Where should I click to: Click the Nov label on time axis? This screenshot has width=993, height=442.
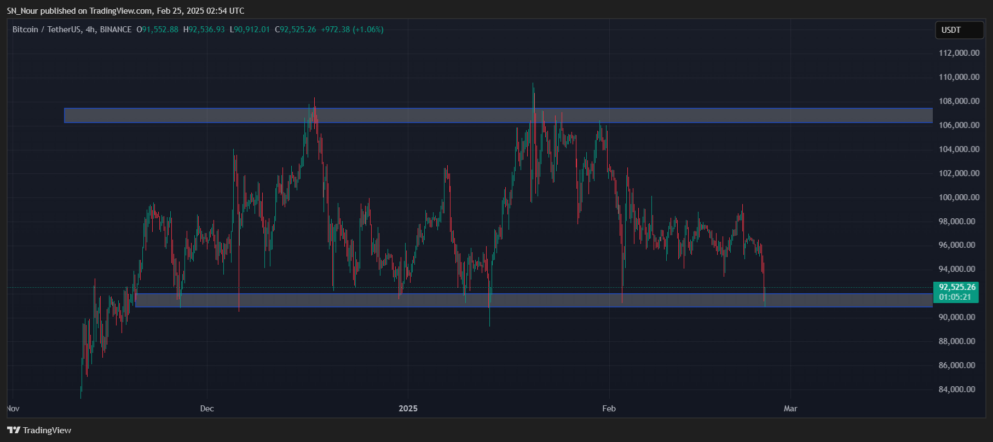pos(13,409)
